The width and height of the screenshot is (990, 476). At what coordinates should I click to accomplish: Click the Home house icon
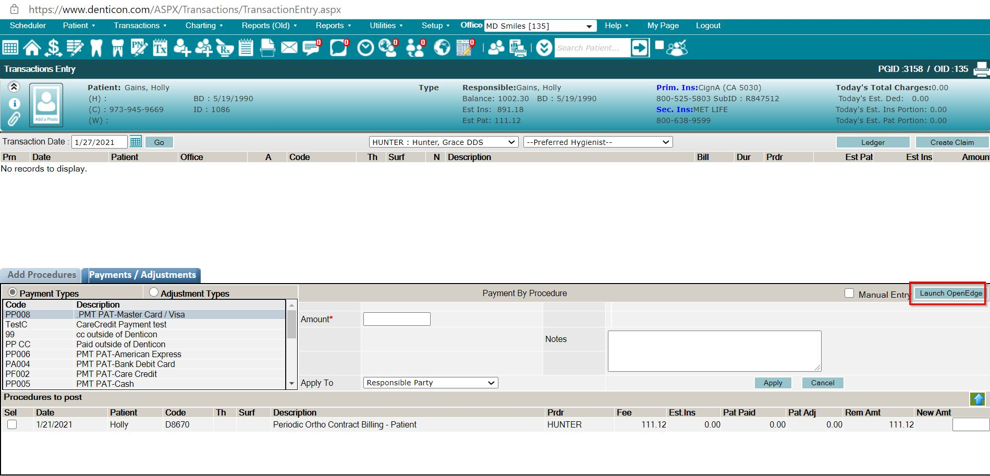click(x=32, y=48)
